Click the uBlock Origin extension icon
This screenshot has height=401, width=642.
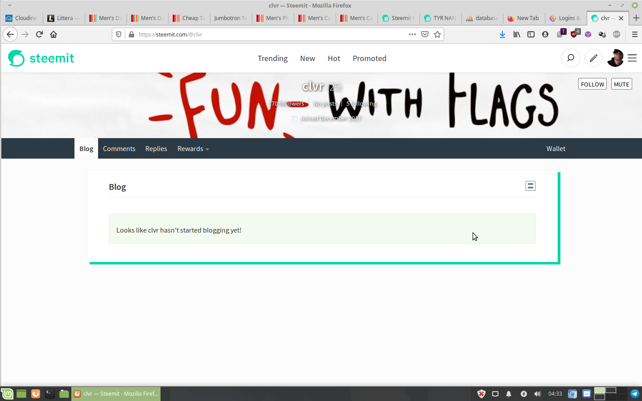(575, 34)
